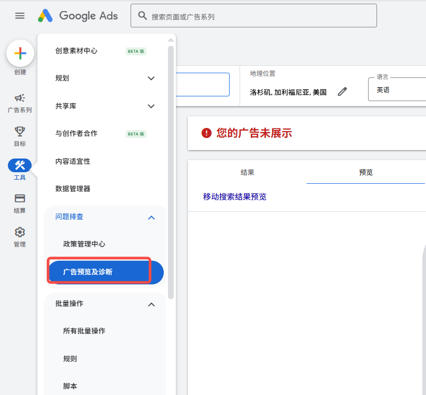
Task: Click the 搜索页面或广告系列 search field
Action: (x=254, y=15)
